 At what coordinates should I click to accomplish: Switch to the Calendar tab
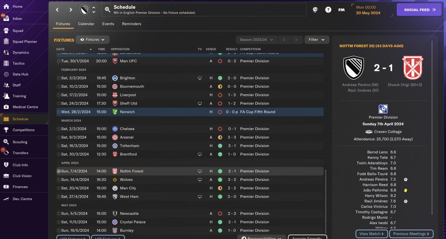point(86,24)
